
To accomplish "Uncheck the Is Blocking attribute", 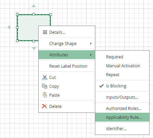I will 122,86.
